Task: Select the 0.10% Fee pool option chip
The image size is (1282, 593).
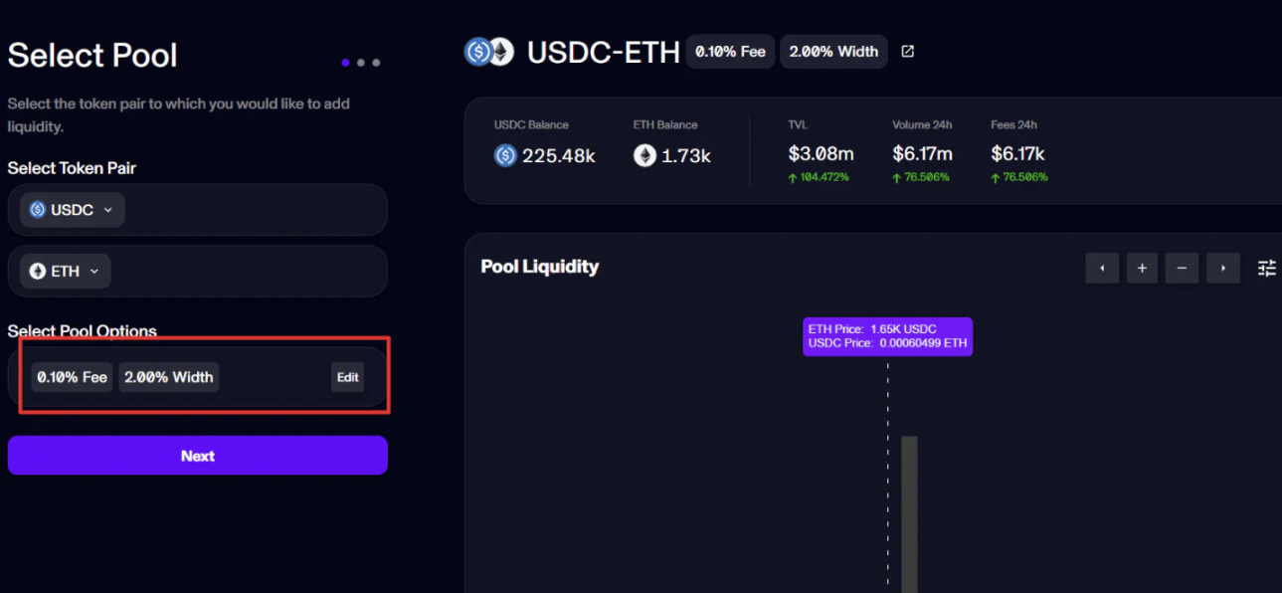Action: (72, 377)
